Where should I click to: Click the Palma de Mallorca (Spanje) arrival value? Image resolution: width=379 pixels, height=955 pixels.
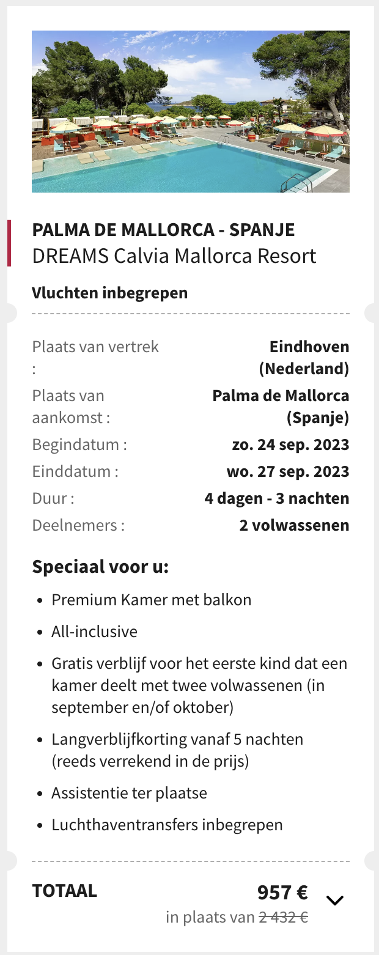[281, 407]
